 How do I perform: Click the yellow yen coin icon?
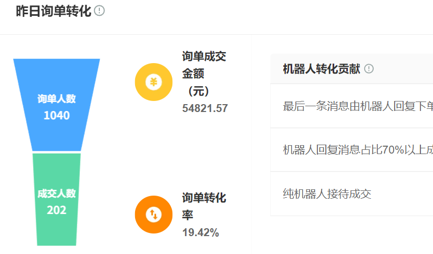point(153,82)
